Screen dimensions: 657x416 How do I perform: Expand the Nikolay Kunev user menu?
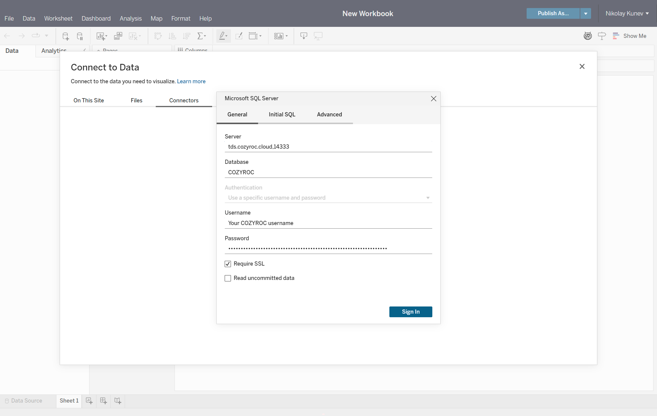tap(627, 13)
